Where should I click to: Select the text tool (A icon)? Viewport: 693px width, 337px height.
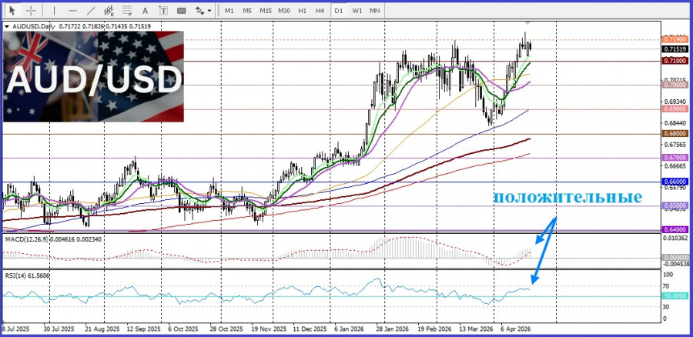click(x=146, y=10)
